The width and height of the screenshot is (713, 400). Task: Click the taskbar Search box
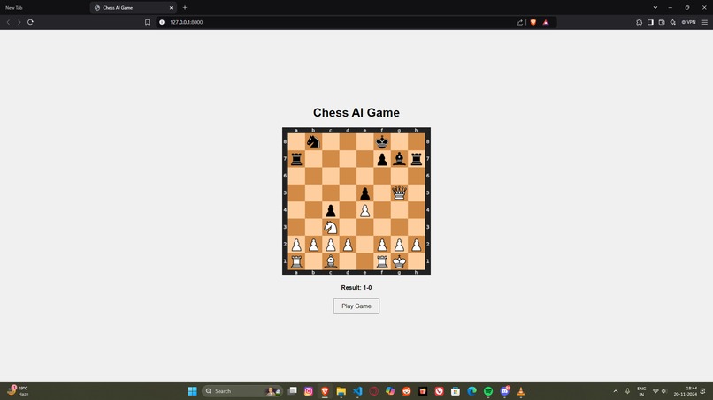pyautogui.click(x=242, y=391)
